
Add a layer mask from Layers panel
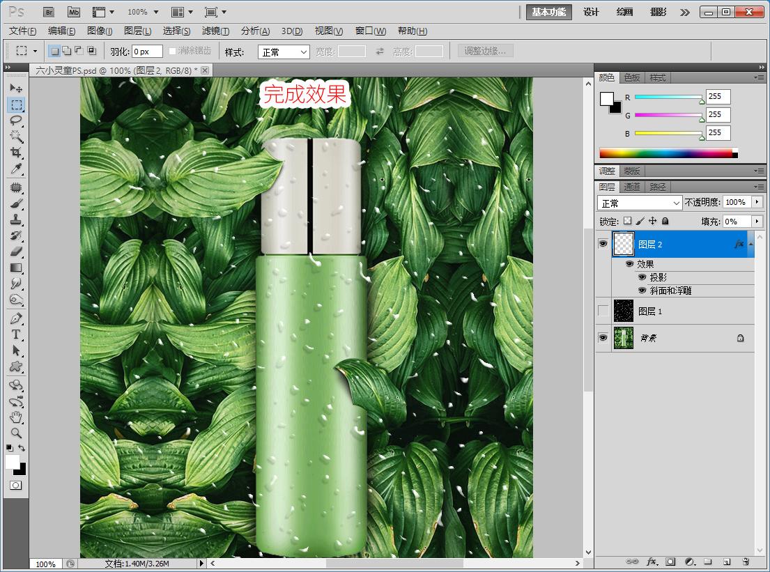pyautogui.click(x=670, y=561)
